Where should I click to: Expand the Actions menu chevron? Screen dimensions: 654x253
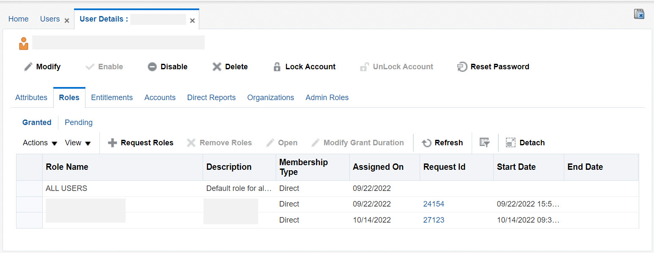(x=54, y=143)
